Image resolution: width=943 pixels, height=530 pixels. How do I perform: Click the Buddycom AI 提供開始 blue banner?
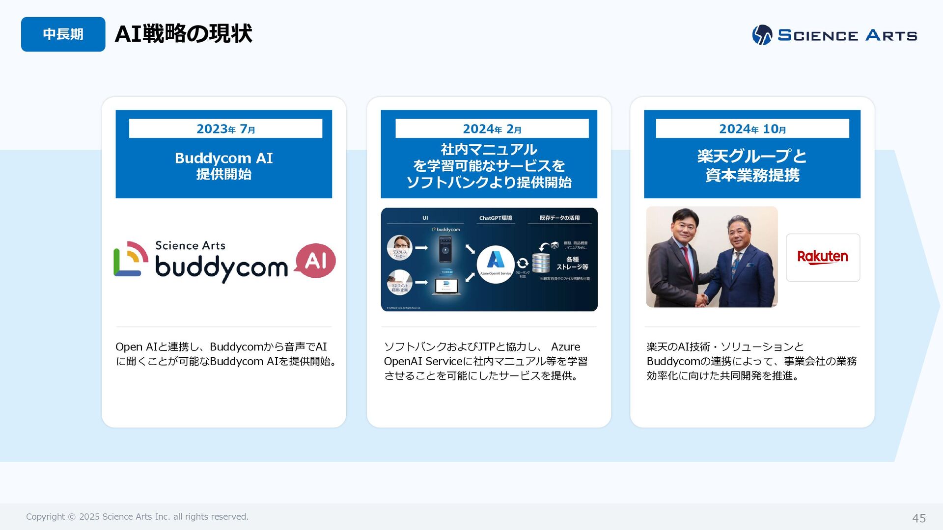[x=223, y=166]
